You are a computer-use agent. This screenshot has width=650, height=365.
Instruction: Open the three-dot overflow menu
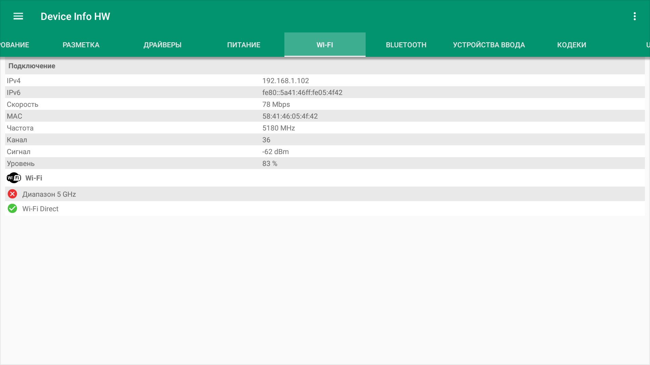634,16
